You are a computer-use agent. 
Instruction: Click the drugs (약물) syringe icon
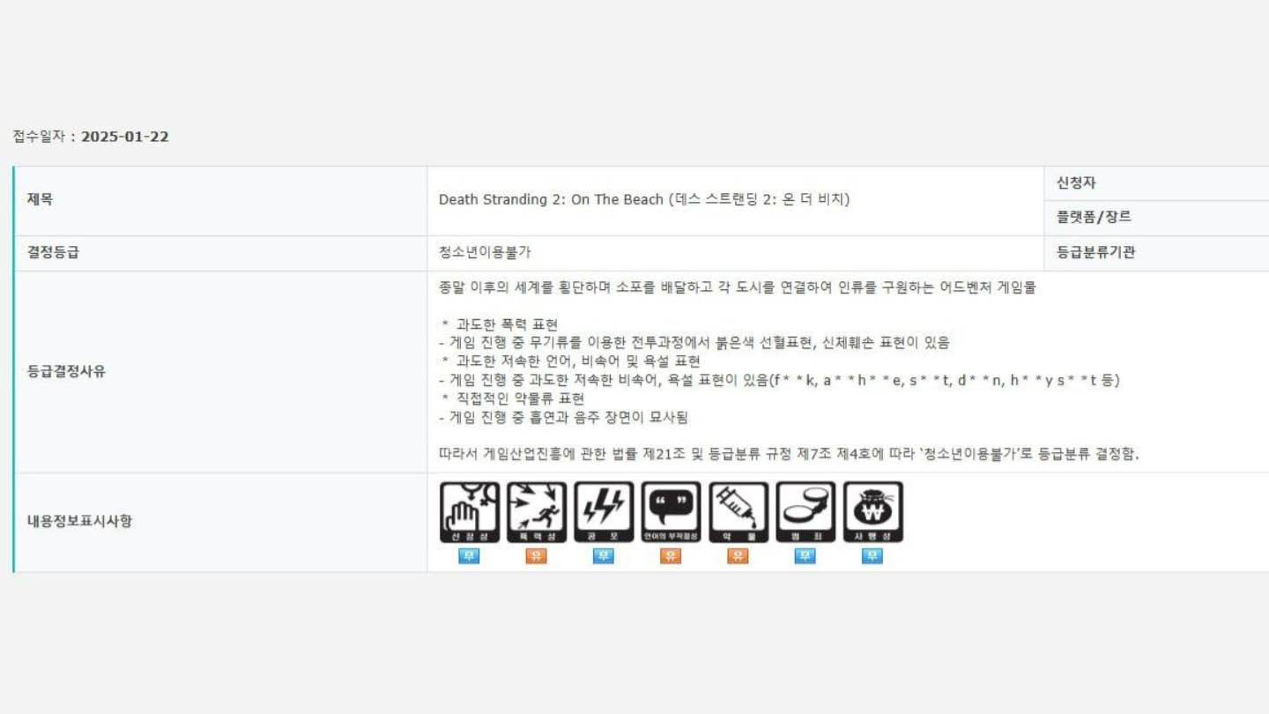(738, 512)
